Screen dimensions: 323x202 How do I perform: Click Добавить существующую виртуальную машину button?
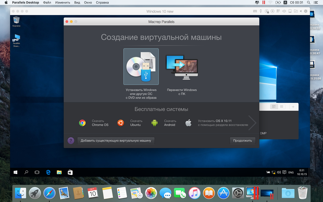(116, 141)
